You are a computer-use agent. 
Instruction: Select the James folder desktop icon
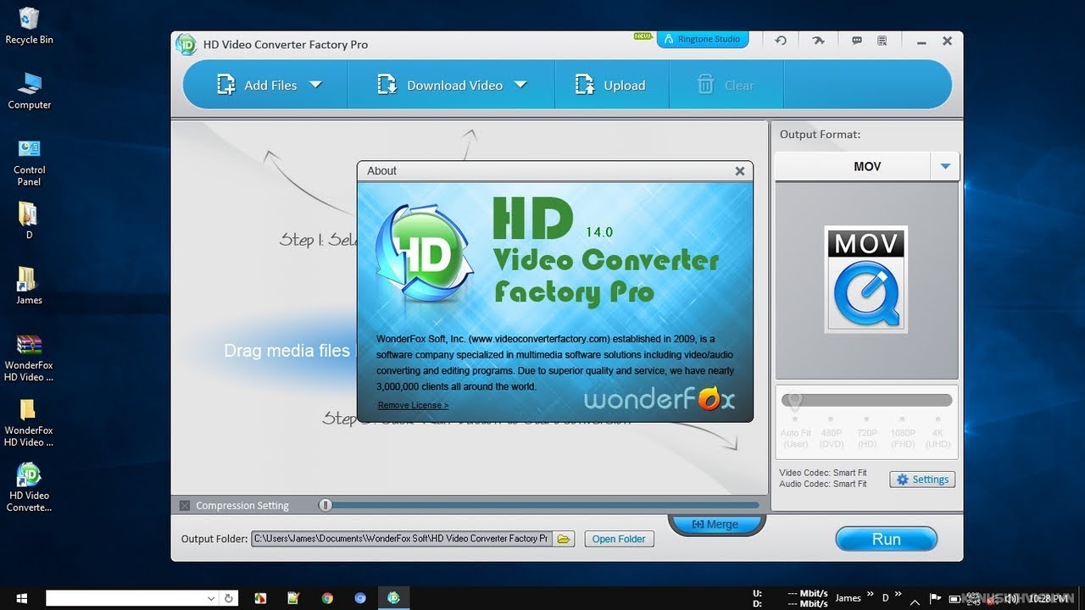tap(29, 286)
